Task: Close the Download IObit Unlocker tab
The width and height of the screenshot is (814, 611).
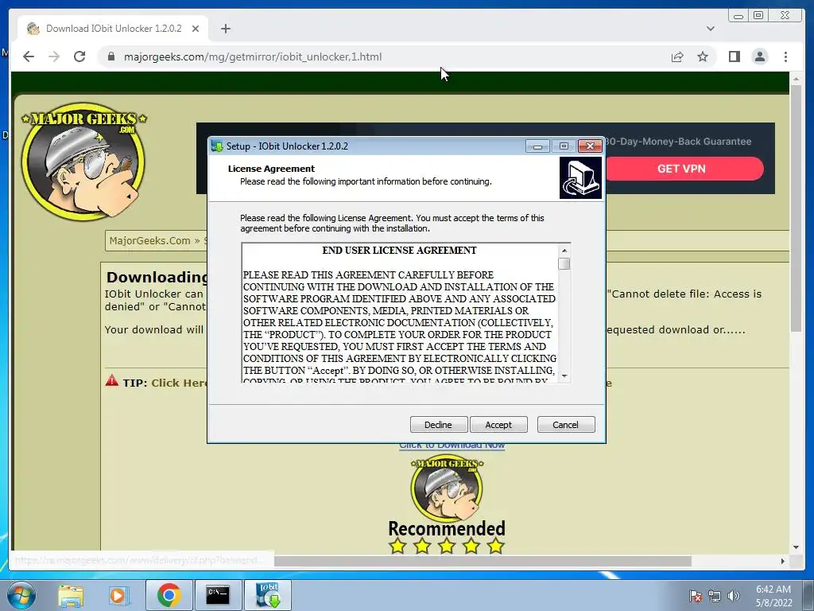Action: click(x=196, y=29)
